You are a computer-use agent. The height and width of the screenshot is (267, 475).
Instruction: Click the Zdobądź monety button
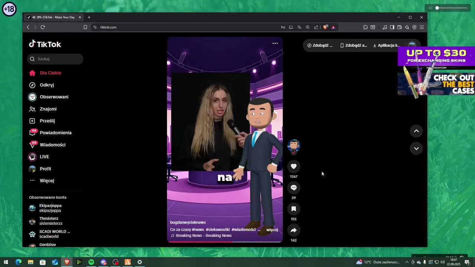(320, 45)
